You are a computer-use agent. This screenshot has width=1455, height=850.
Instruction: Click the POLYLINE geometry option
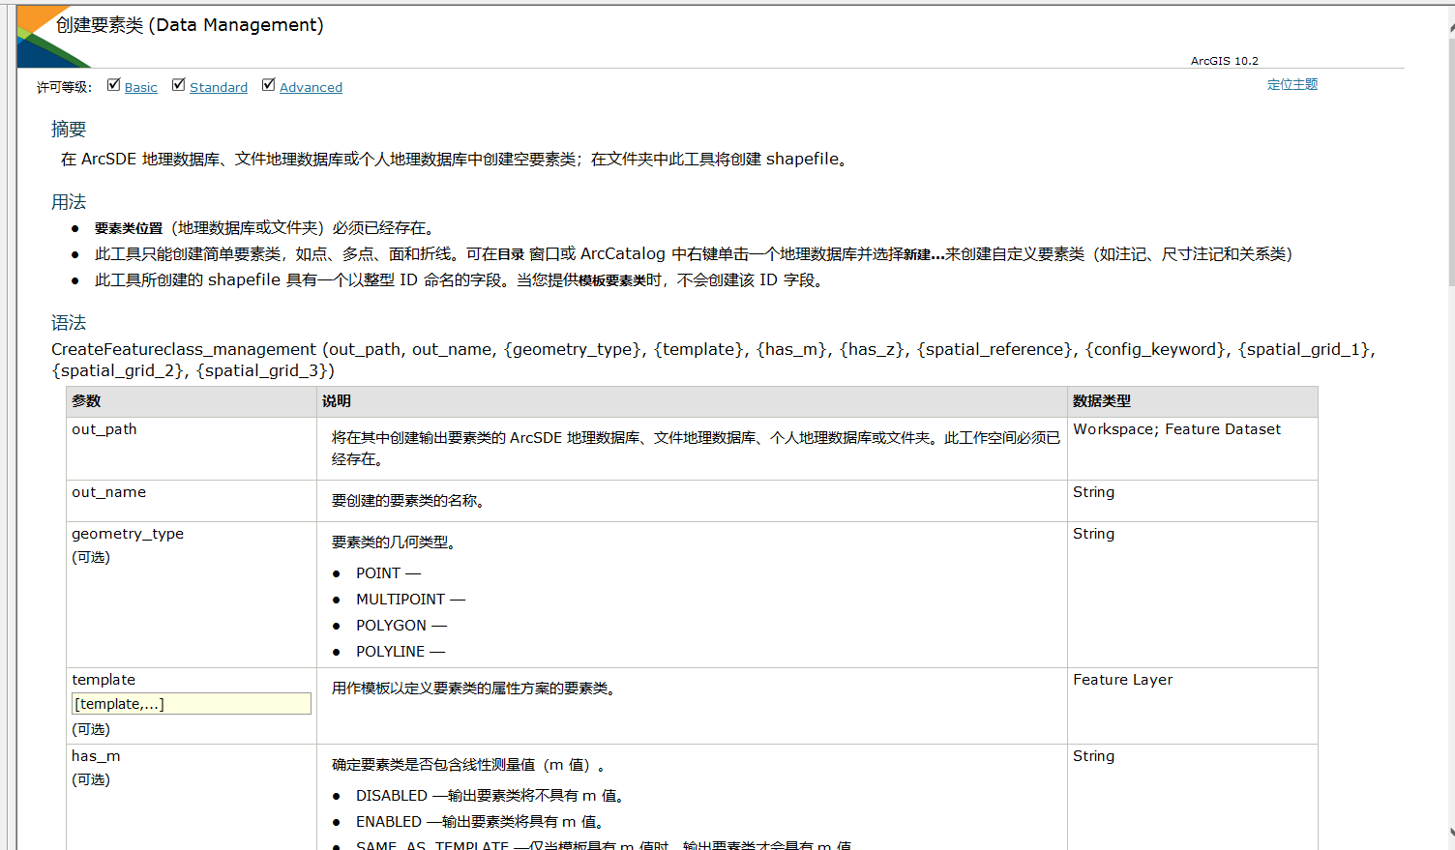click(401, 652)
